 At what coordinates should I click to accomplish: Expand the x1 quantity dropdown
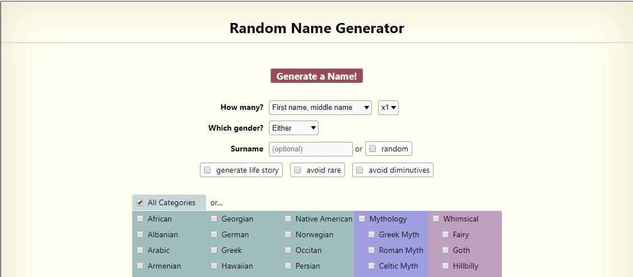(x=388, y=108)
